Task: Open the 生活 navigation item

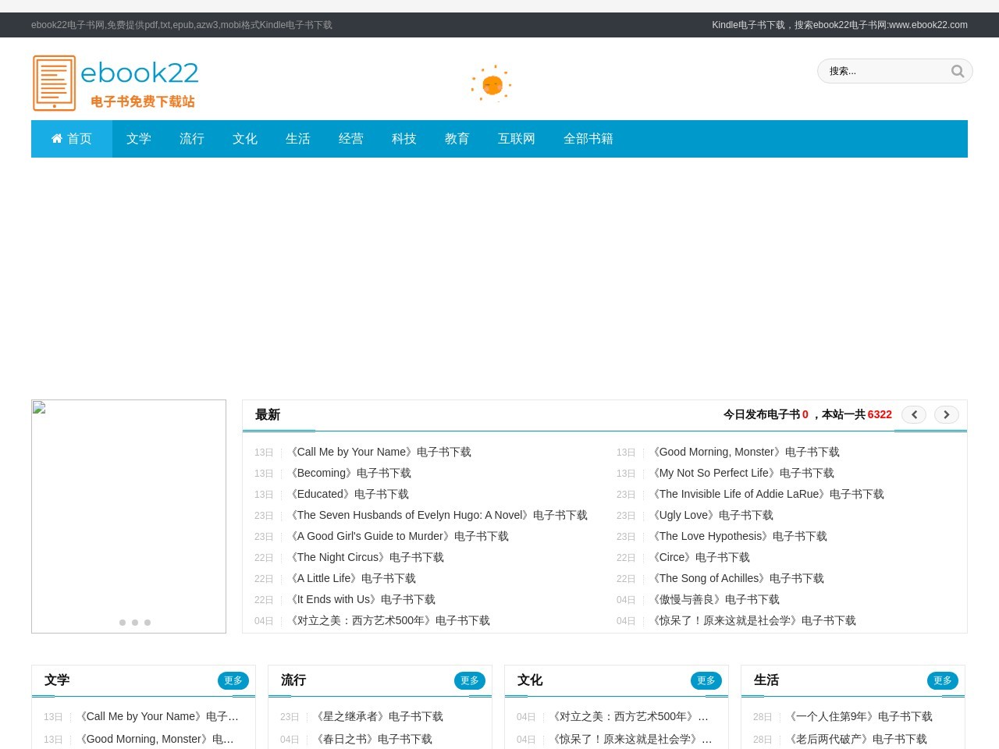Action: pyautogui.click(x=298, y=139)
